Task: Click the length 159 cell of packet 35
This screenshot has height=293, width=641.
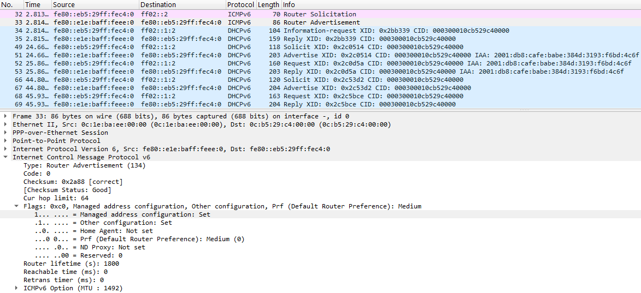Action: [x=275, y=39]
